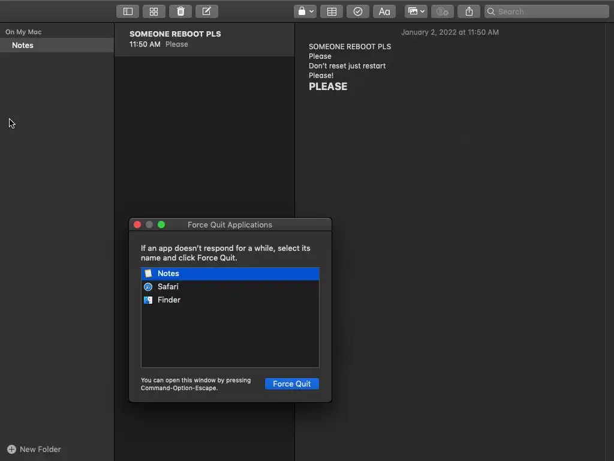This screenshot has width=614, height=461.
Task: Create a New Folder
Action: pyautogui.click(x=34, y=449)
